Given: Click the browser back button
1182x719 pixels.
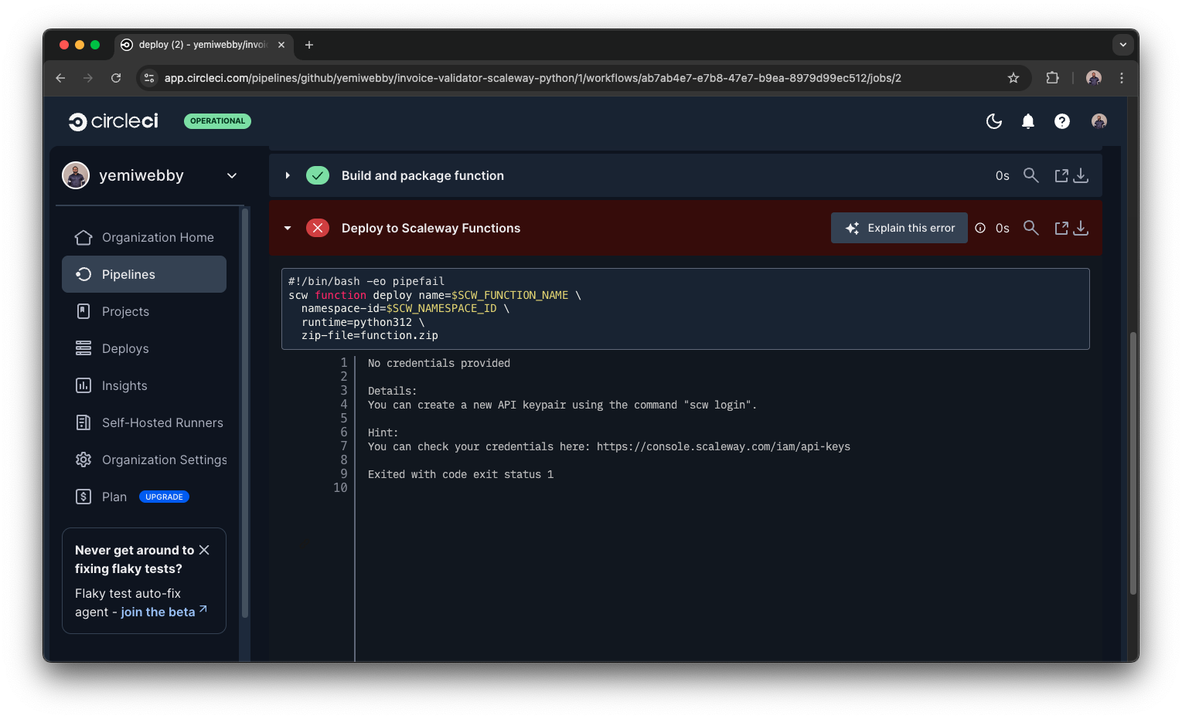Looking at the screenshot, I should [60, 78].
